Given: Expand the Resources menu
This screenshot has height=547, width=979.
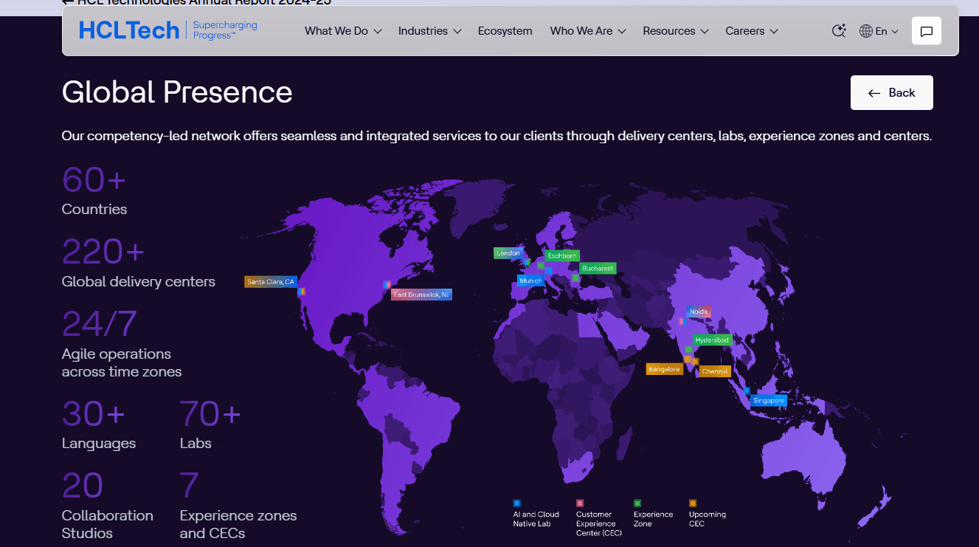Looking at the screenshot, I should click(x=676, y=31).
